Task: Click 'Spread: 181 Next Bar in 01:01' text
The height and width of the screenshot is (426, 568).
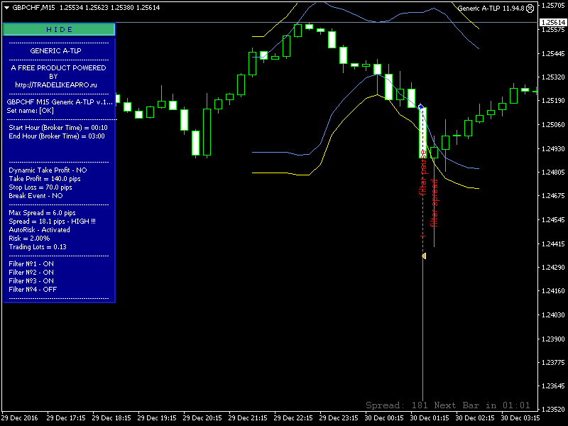Action: (x=448, y=405)
